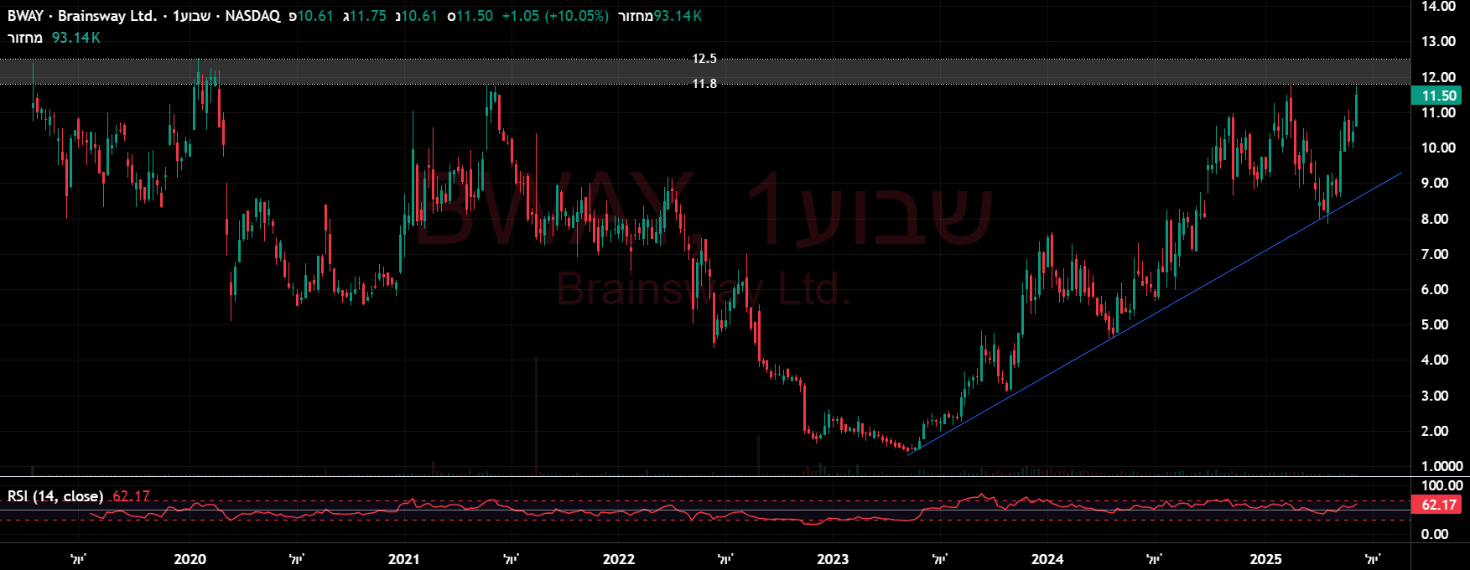The width and height of the screenshot is (1470, 570).
Task: Click the +1.05 (+10.05%) change value
Action: (555, 16)
